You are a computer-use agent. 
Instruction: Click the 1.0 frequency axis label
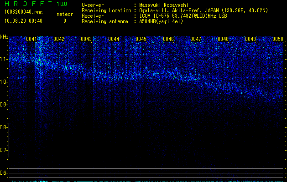[x=4, y=82]
